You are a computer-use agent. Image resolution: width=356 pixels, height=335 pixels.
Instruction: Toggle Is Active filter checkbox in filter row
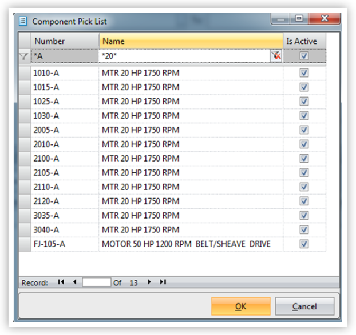pyautogui.click(x=304, y=56)
